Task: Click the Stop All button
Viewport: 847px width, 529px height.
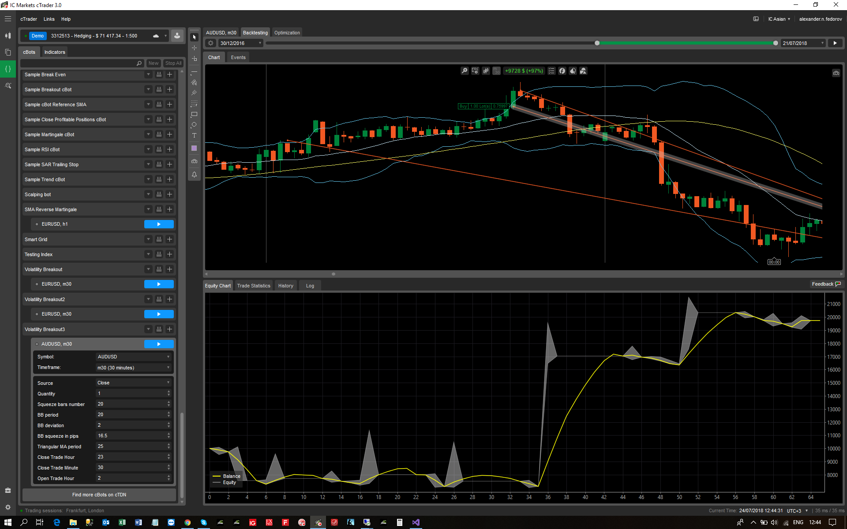Action: coord(173,63)
